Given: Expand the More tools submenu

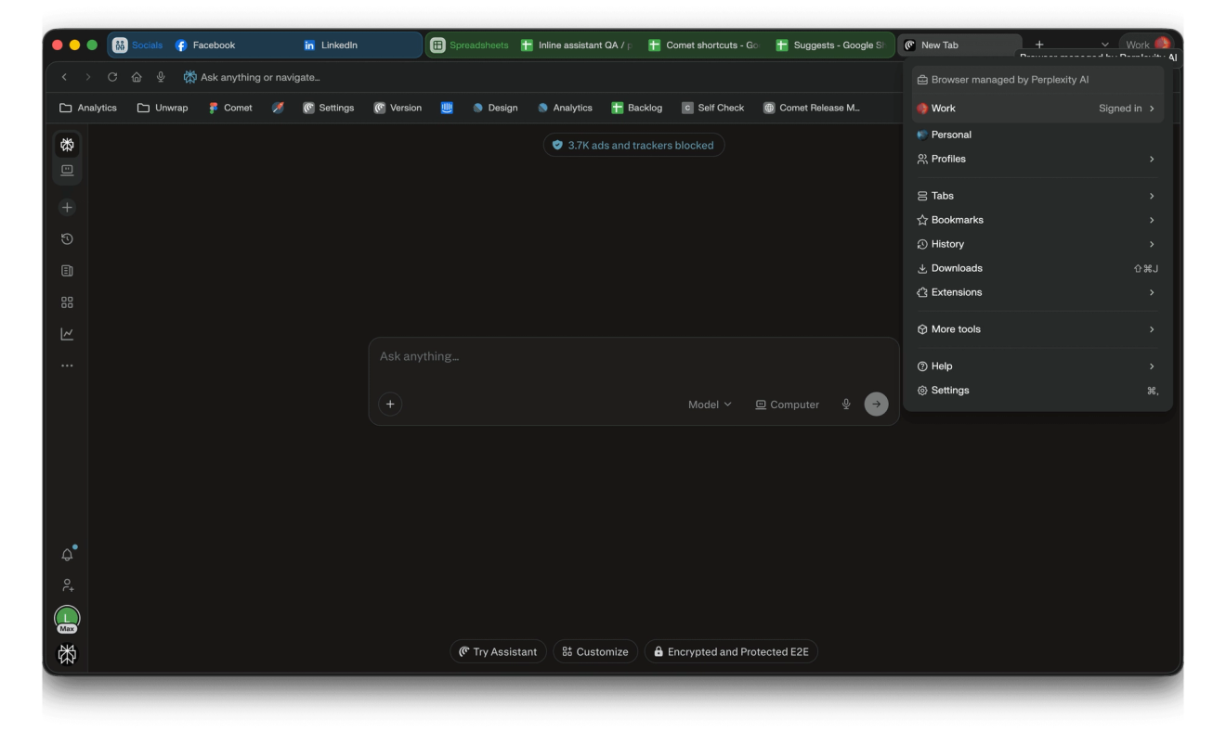Looking at the screenshot, I should click(x=1037, y=329).
